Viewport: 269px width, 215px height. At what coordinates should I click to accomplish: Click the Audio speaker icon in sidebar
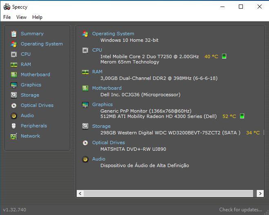(x=14, y=115)
